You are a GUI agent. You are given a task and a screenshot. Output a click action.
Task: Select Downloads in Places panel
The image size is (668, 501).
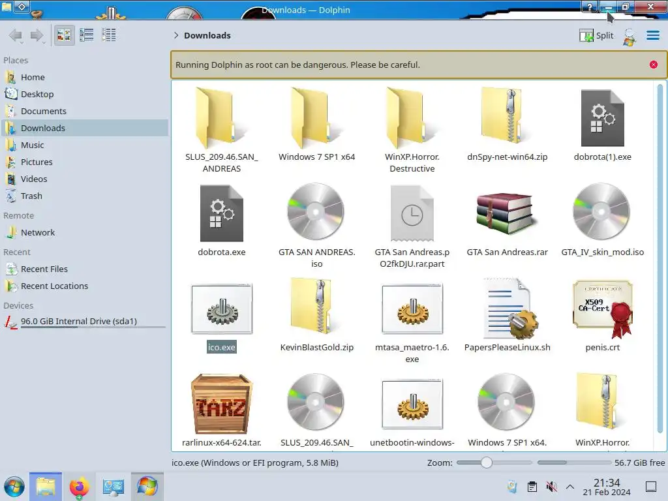85,129
